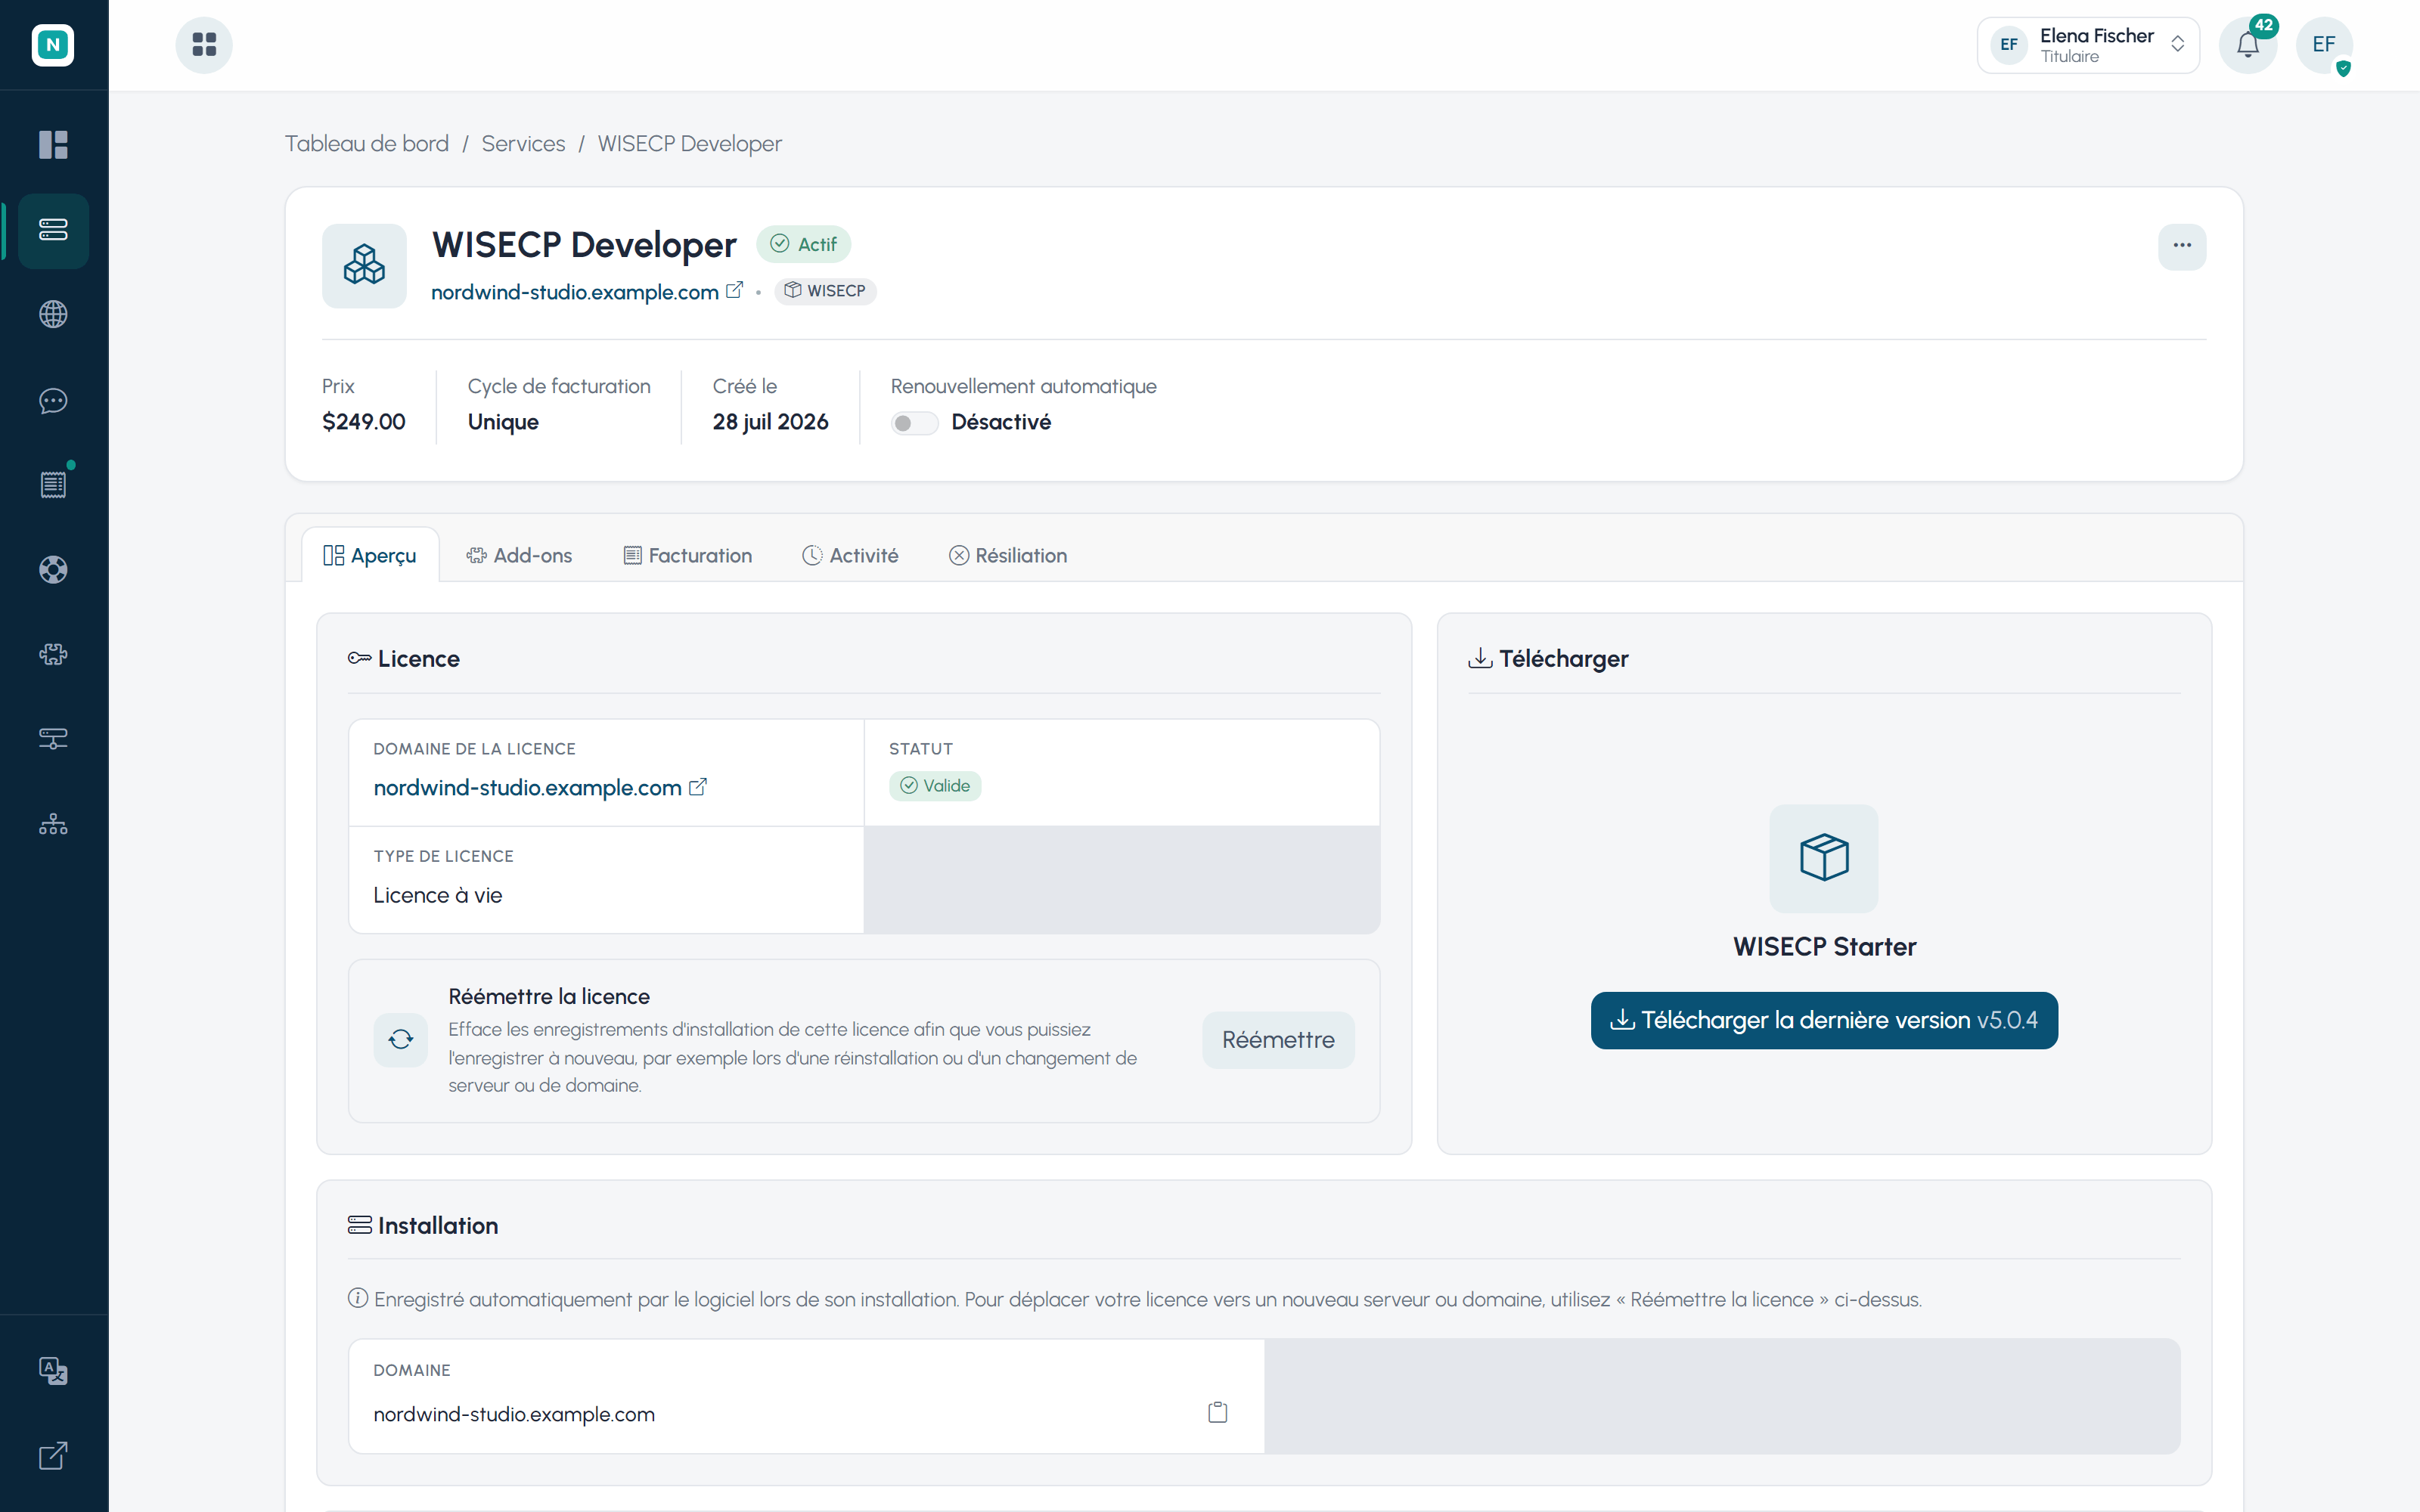Expand the Elena Fischer account switcher
The image size is (2420, 1512).
[x=2088, y=45]
